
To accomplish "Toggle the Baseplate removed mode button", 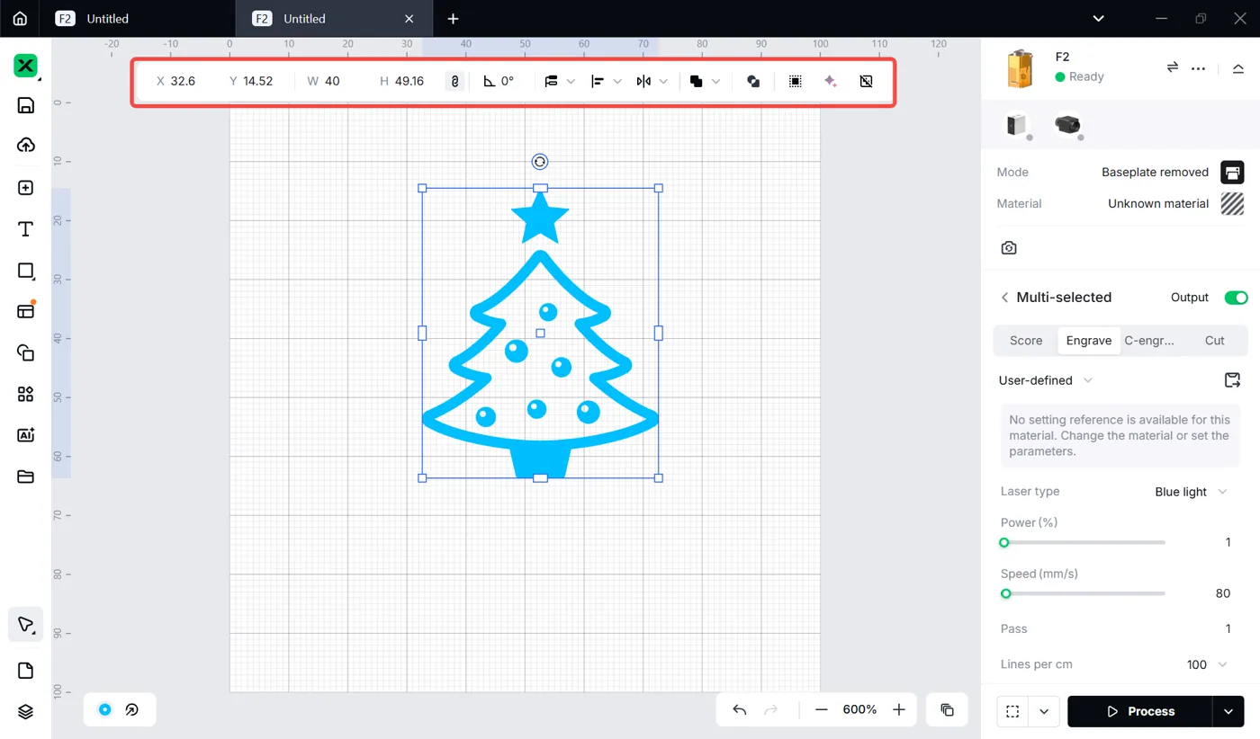I will coord(1232,172).
